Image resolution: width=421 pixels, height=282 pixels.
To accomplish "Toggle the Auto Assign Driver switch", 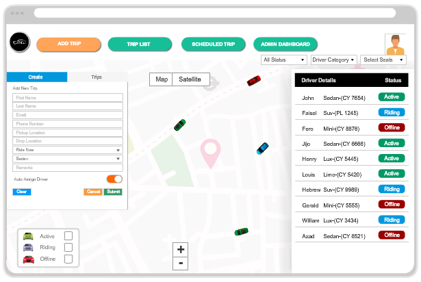I will click(x=114, y=179).
